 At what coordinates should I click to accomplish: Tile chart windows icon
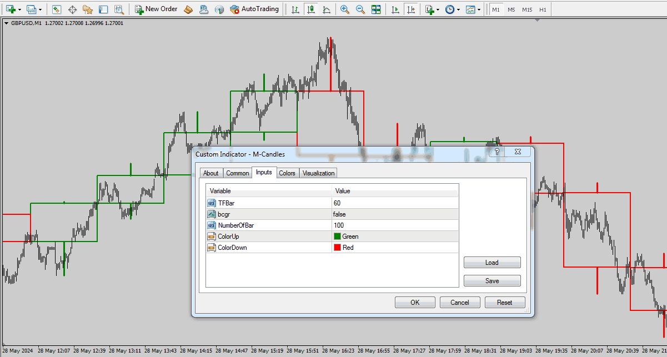tap(376, 9)
